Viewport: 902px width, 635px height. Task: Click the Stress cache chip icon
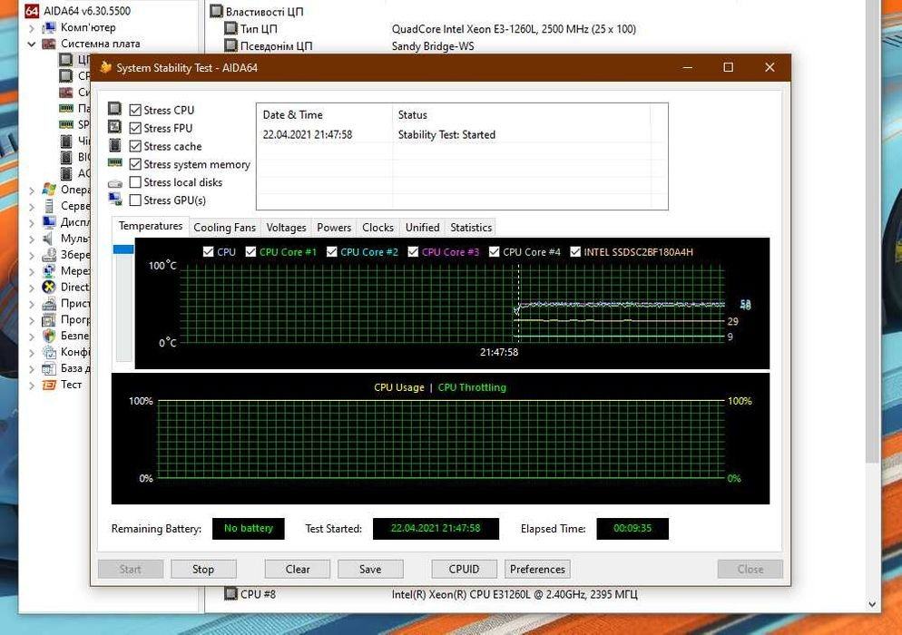[x=115, y=145]
